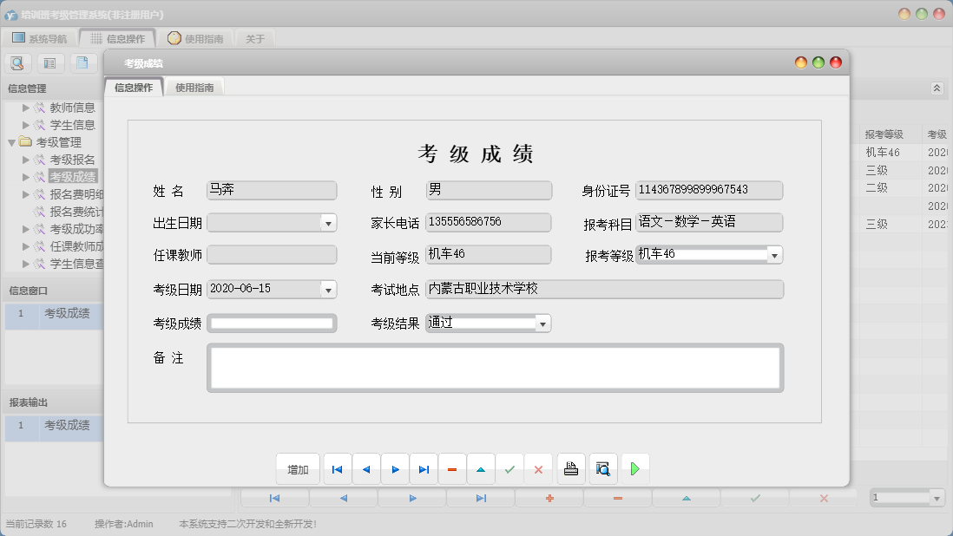Screen dimensions: 953x536
Task: Click the 增加 button
Action: pos(298,469)
